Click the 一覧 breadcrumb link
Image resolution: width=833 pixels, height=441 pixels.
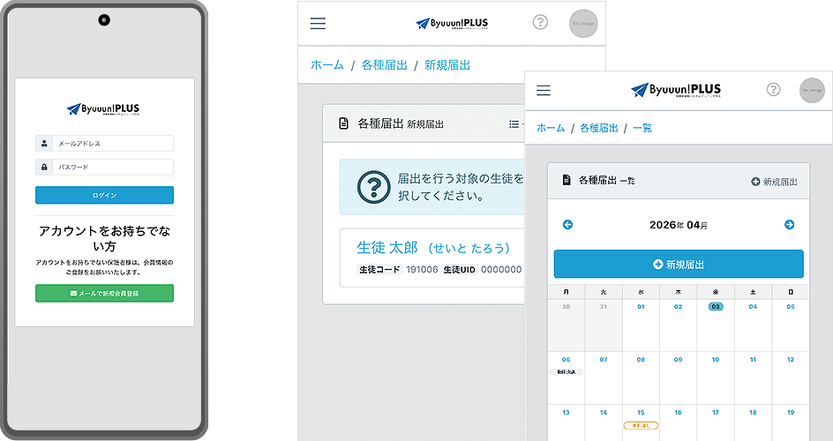642,128
